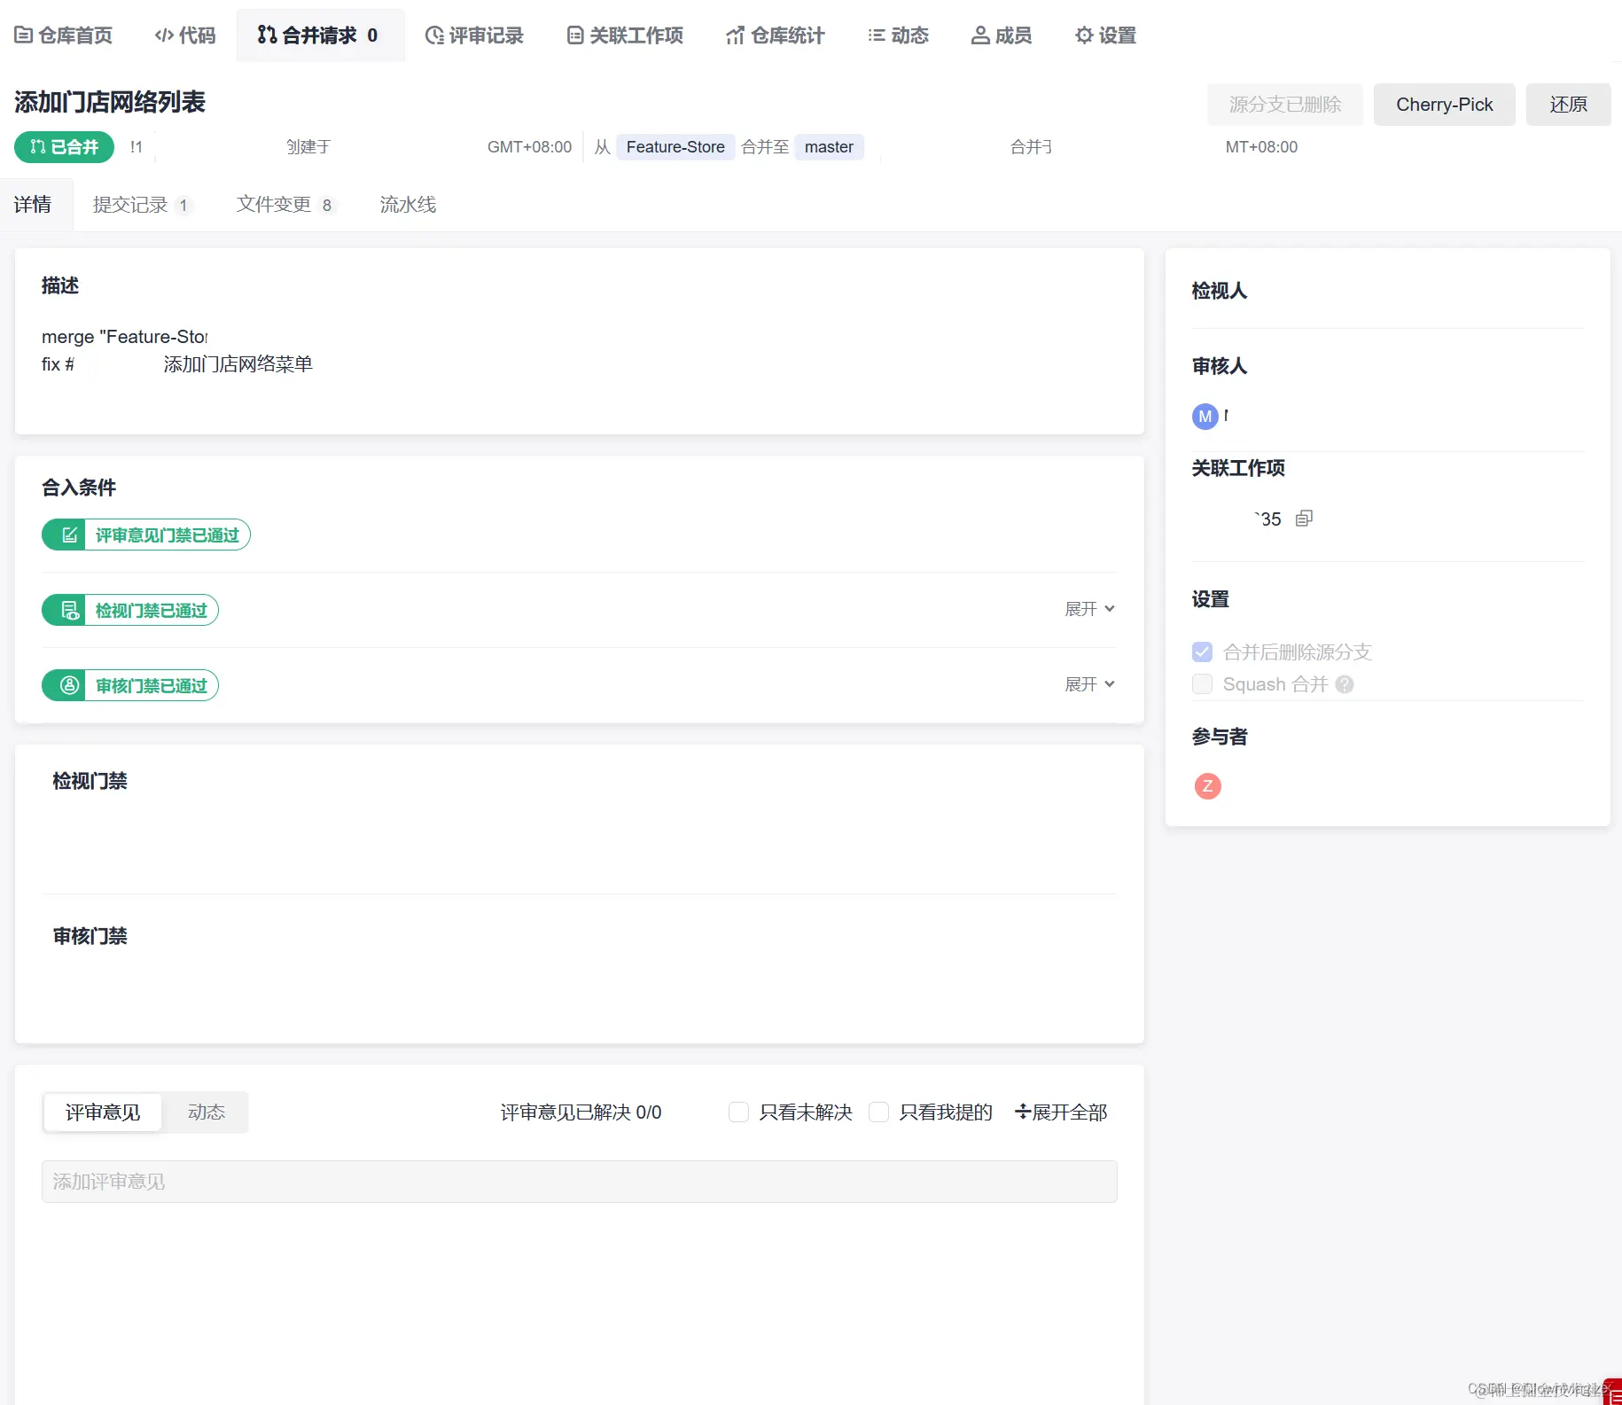Click the linked work item number 35
Viewport: 1622px width, 1405px height.
(1268, 519)
